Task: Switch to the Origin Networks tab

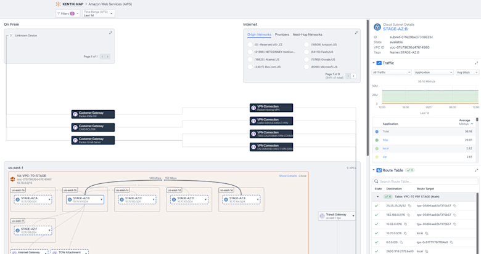Action: pyautogui.click(x=259, y=34)
